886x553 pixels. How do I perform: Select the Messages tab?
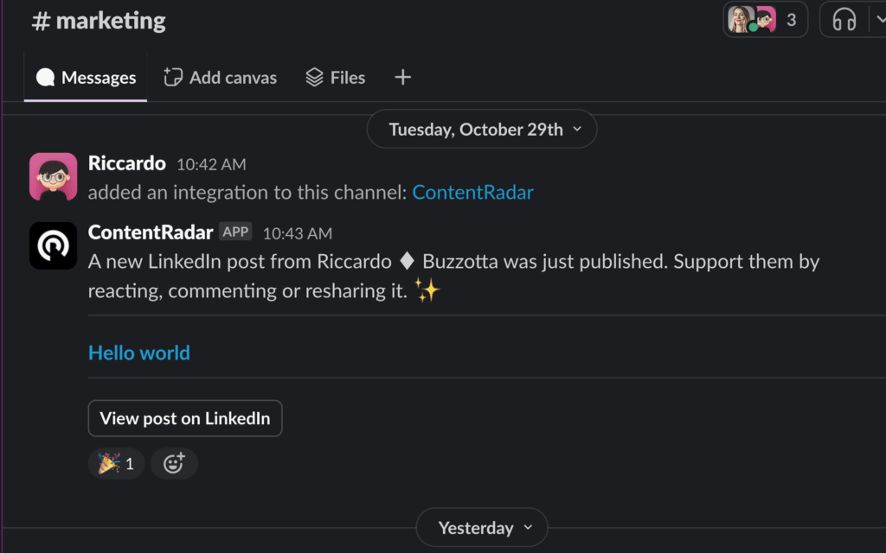pyautogui.click(x=86, y=78)
